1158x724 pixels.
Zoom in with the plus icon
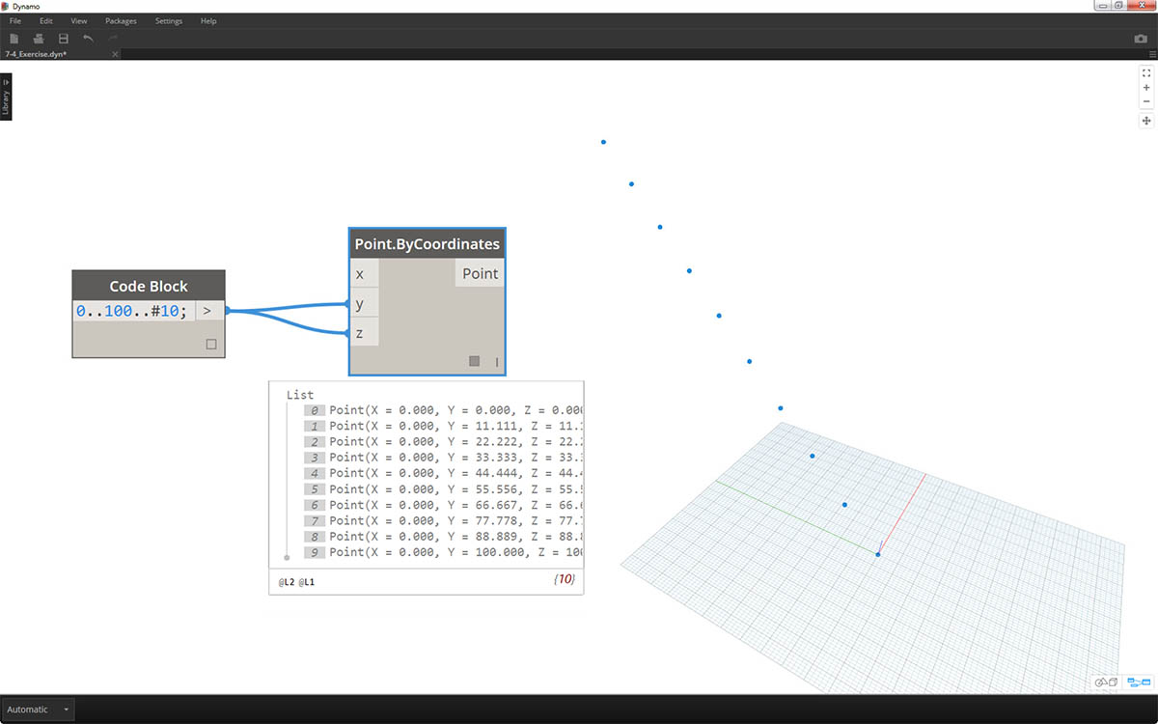[1146, 88]
